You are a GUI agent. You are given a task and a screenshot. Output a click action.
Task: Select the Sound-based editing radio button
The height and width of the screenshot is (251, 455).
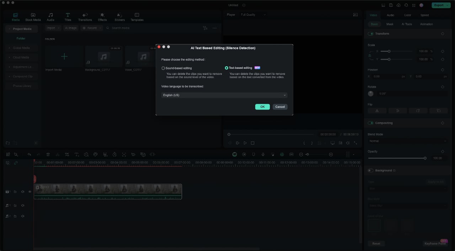163,68
